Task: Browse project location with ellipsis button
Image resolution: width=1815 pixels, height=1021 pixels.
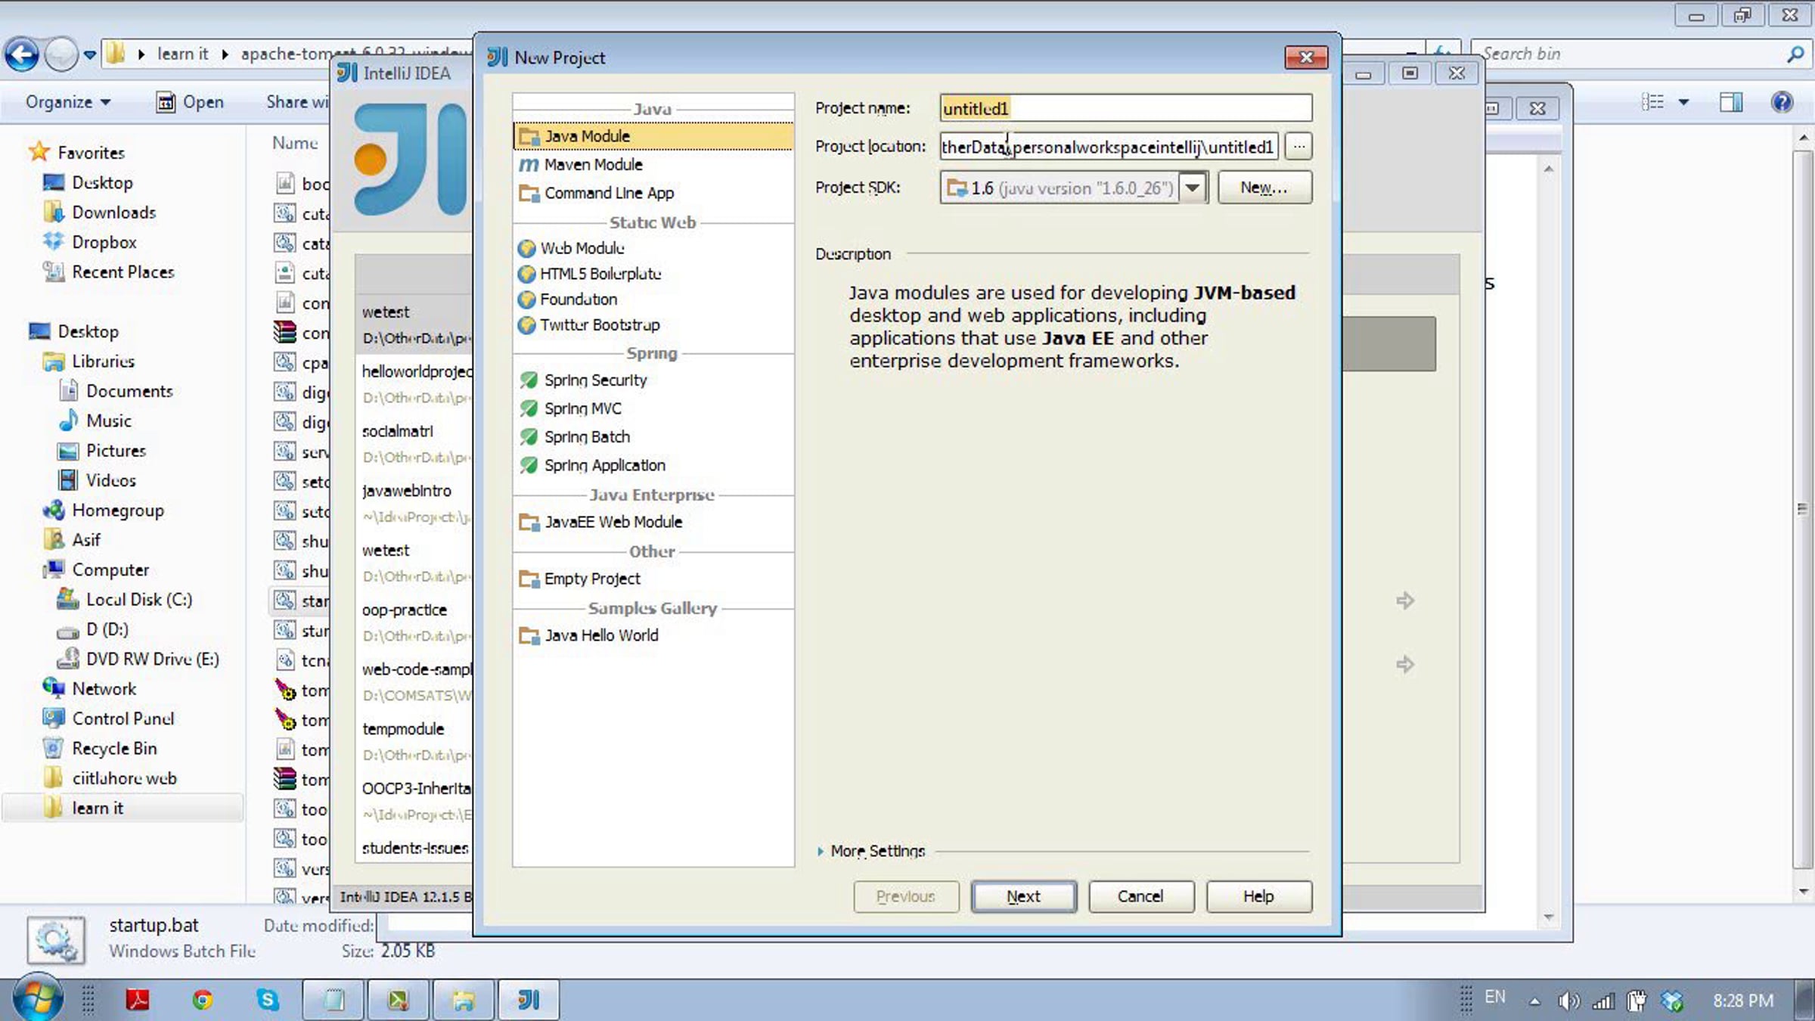Action: click(1298, 146)
